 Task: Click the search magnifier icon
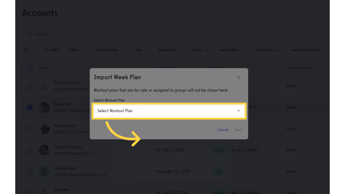coord(29,34)
